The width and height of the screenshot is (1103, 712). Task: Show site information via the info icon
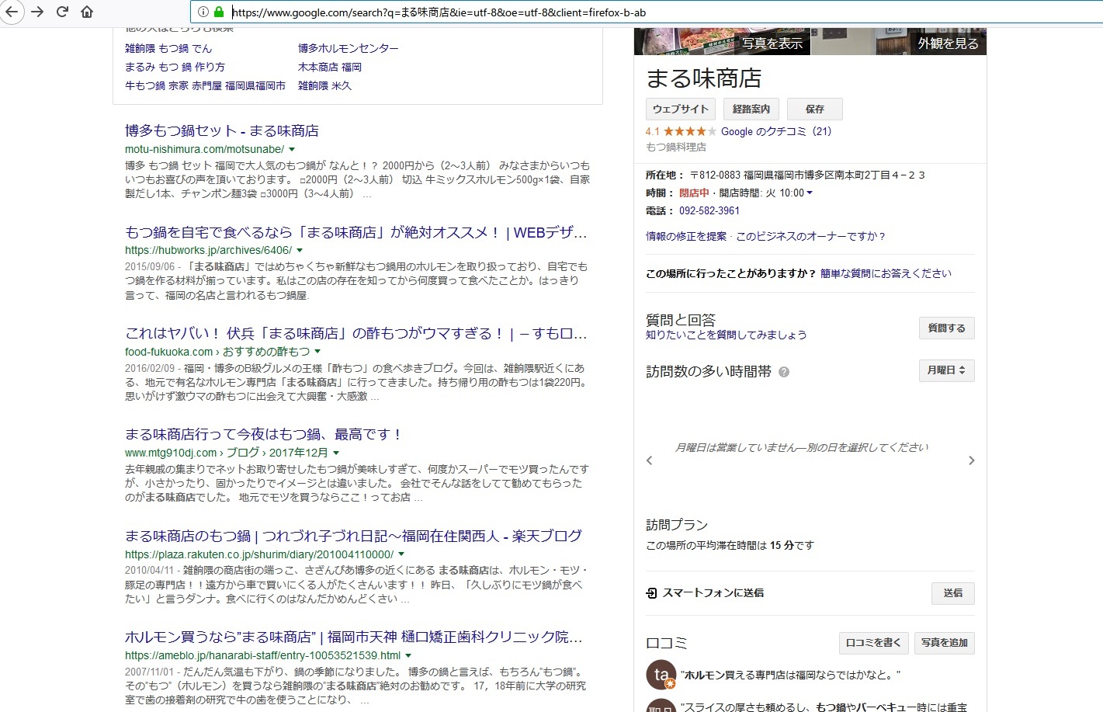(203, 12)
